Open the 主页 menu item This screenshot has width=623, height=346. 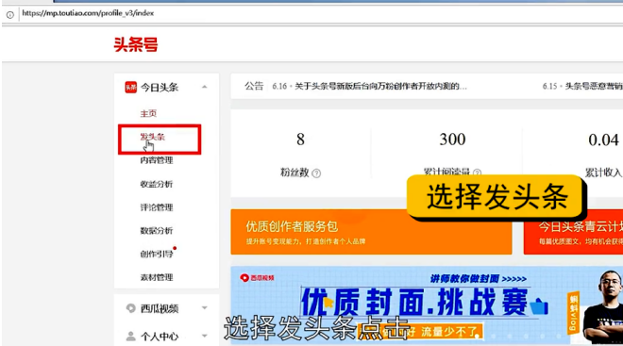click(148, 113)
